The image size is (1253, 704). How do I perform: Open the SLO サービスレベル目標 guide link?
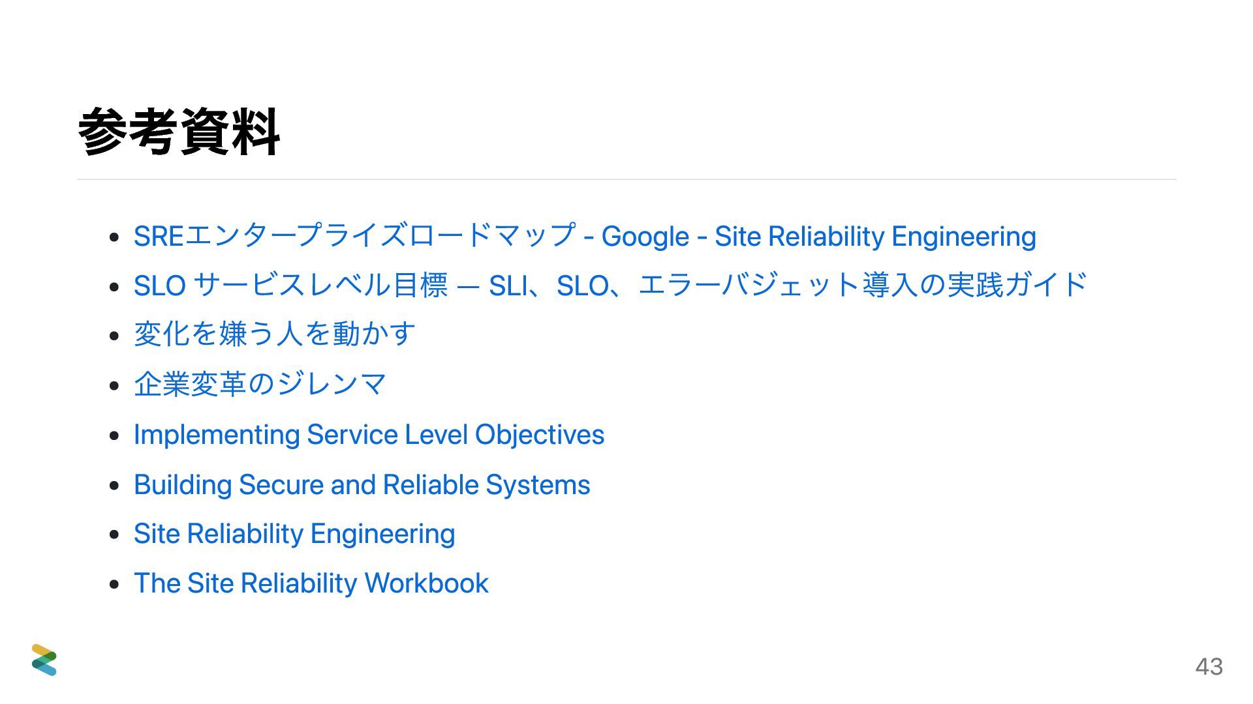pos(610,285)
